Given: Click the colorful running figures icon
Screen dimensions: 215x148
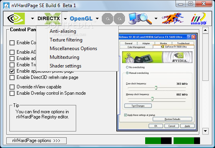Looking at the screenshot, I should (173, 19).
